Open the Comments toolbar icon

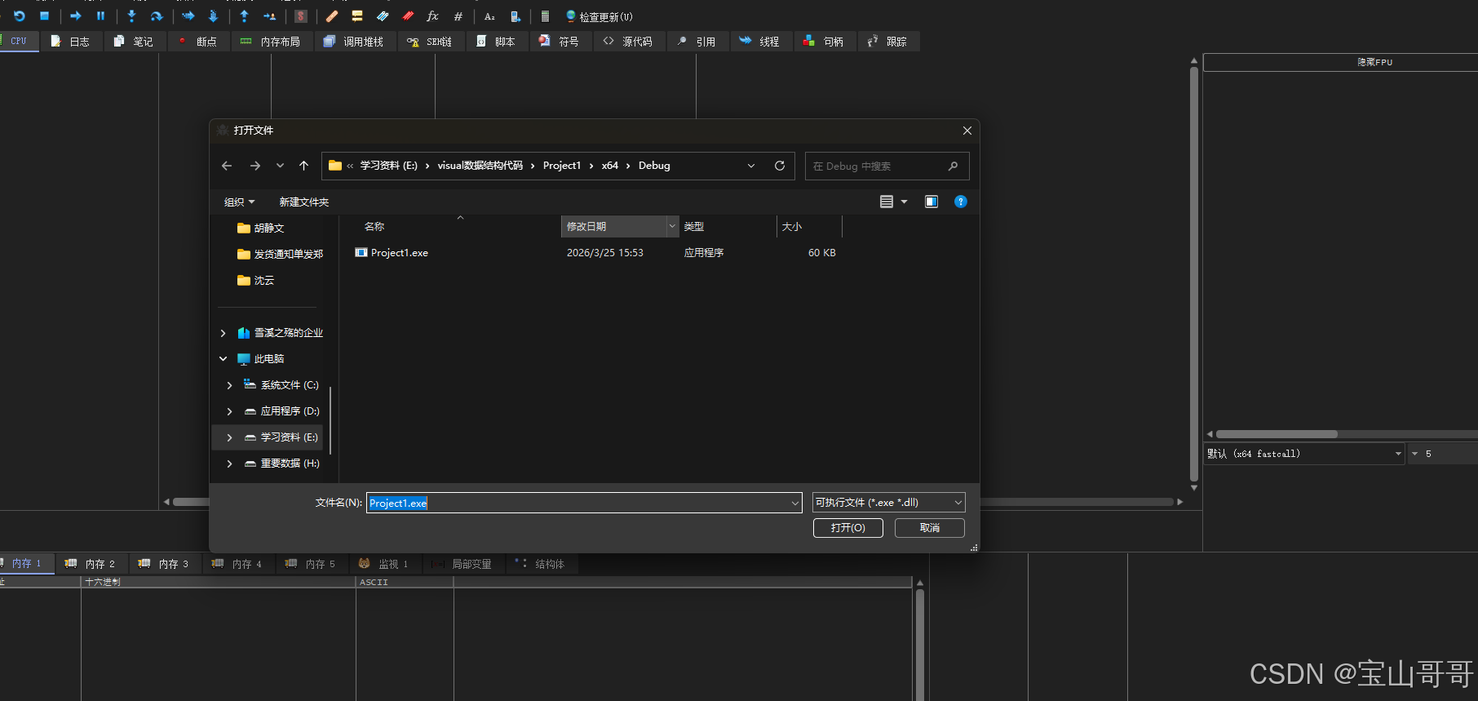click(357, 16)
